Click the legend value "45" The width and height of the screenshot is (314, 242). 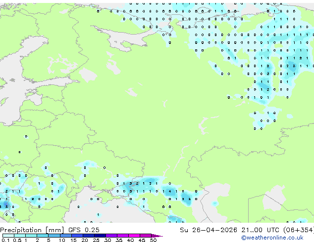tap(142, 240)
